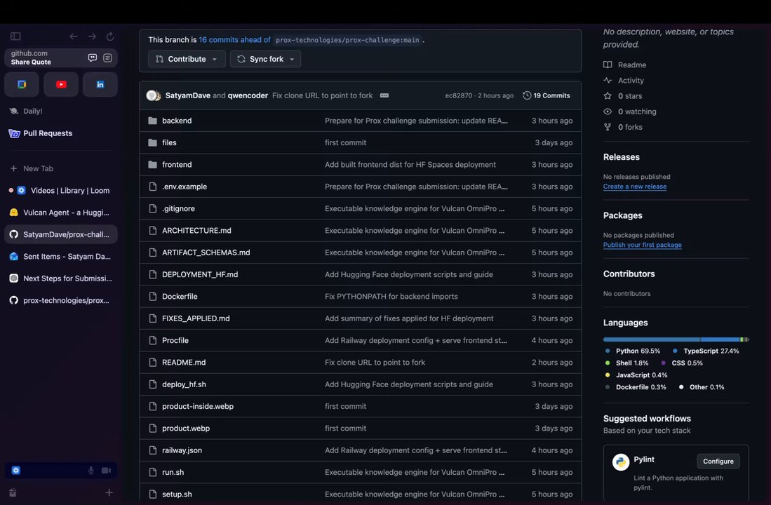
Task: Go back with the left arrow
Action: (74, 36)
